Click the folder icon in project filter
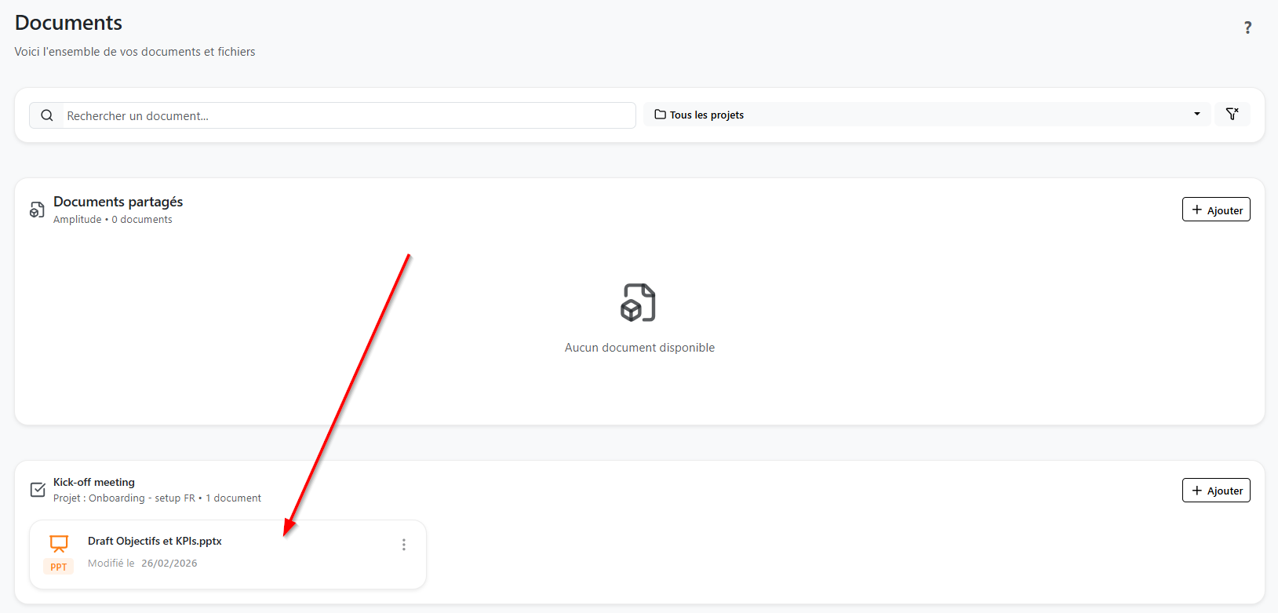The image size is (1278, 613). (x=660, y=115)
